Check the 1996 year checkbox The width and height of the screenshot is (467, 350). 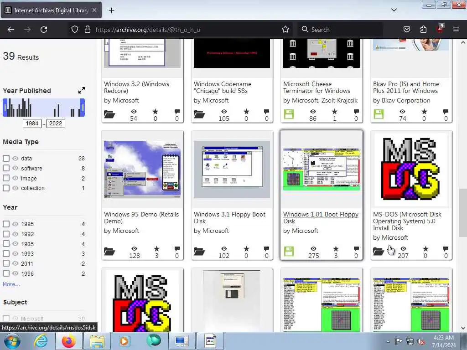pos(6,273)
